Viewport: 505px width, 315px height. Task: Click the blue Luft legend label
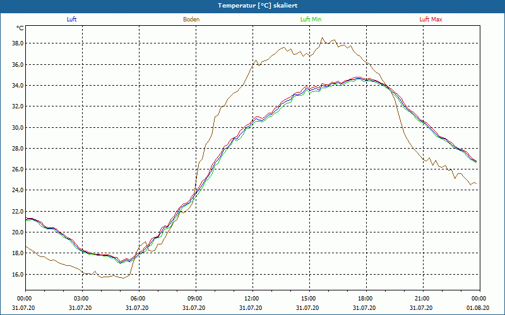[71, 20]
